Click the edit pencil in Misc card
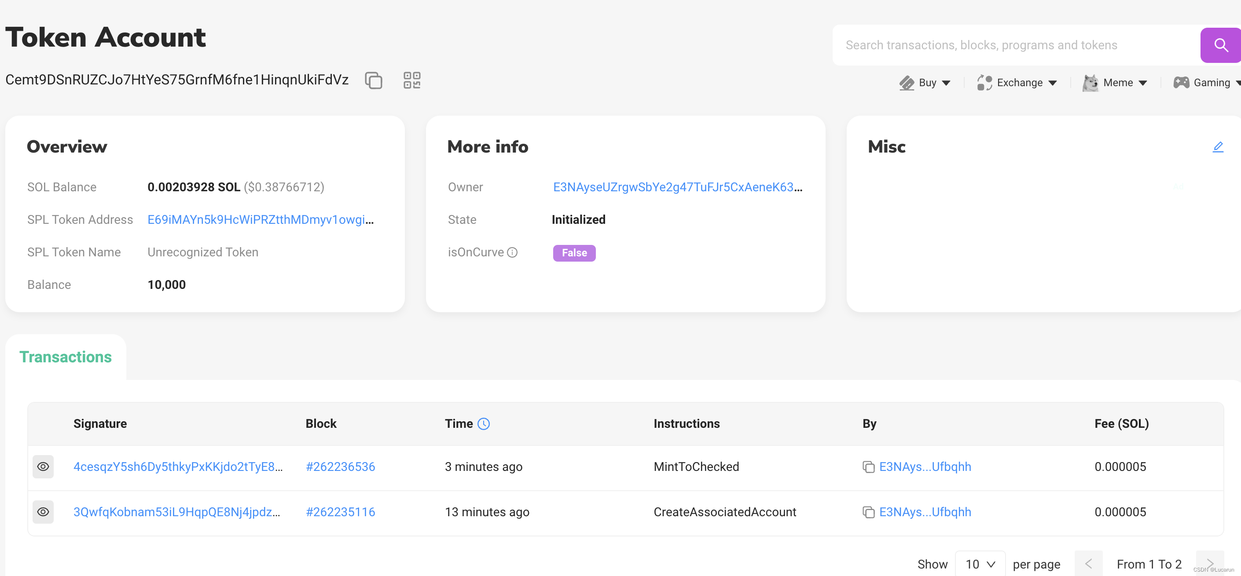1241x576 pixels. [1217, 147]
